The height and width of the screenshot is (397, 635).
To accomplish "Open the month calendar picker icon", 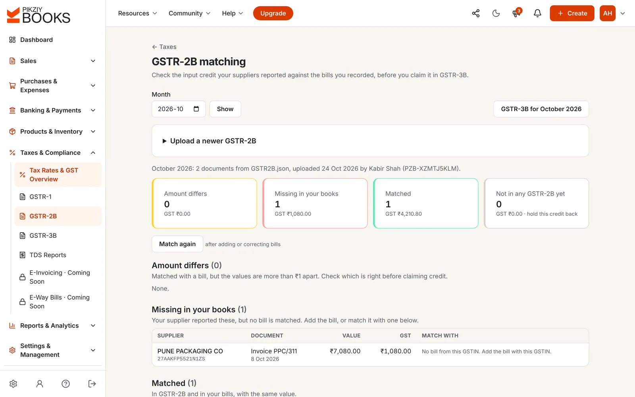I will click(x=196, y=109).
